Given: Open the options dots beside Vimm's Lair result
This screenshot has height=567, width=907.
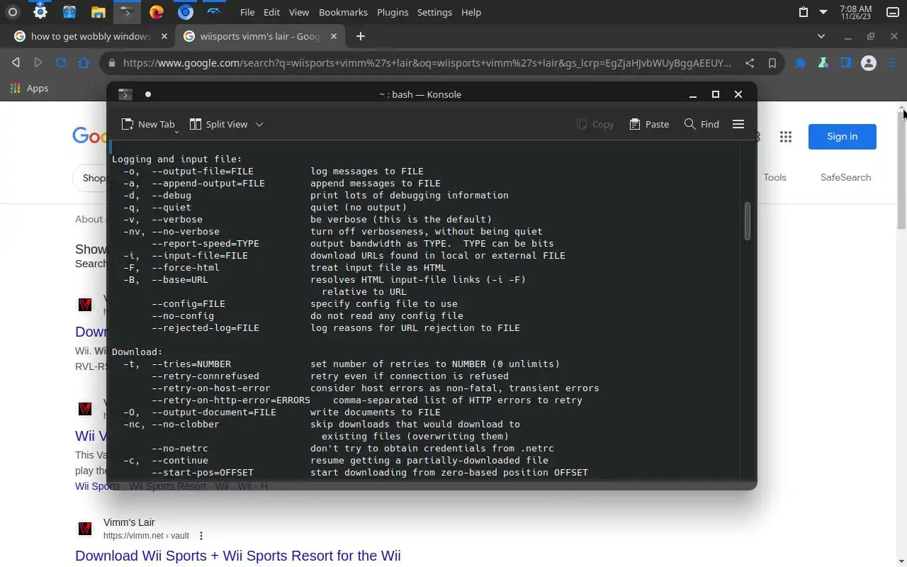Looking at the screenshot, I should (x=201, y=536).
